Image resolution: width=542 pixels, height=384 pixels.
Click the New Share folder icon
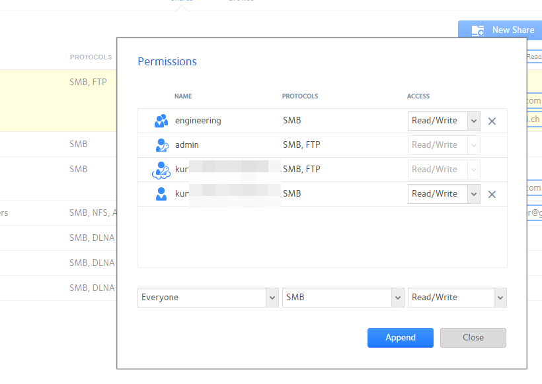click(x=478, y=30)
